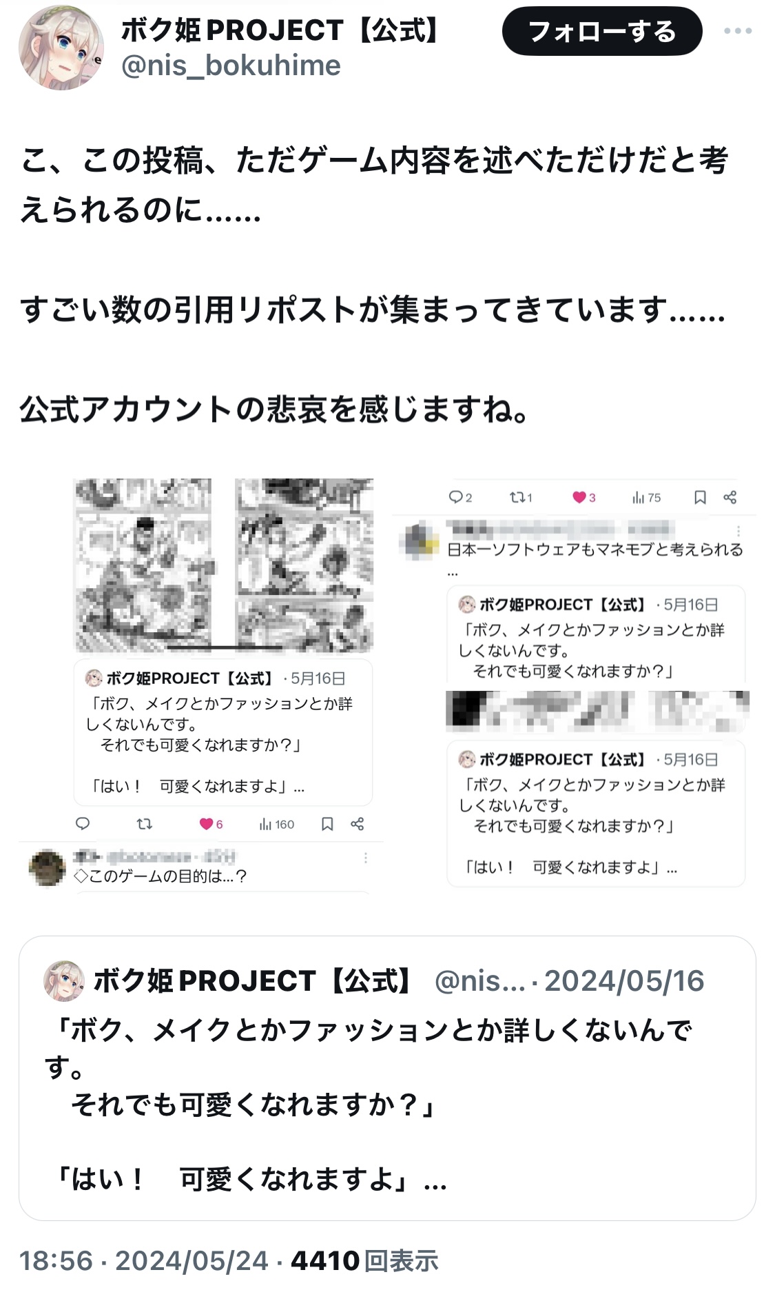Screen dimensions: 775x1290
Task: Tap the フォローする follow button
Action: (602, 31)
